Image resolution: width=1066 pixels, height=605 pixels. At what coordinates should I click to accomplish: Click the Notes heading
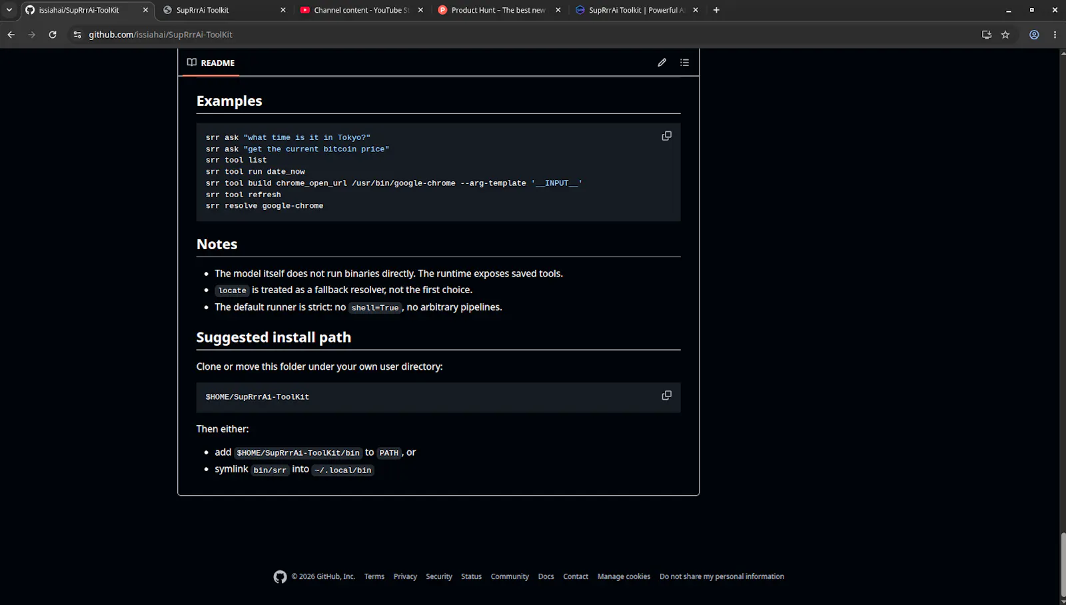(x=217, y=244)
